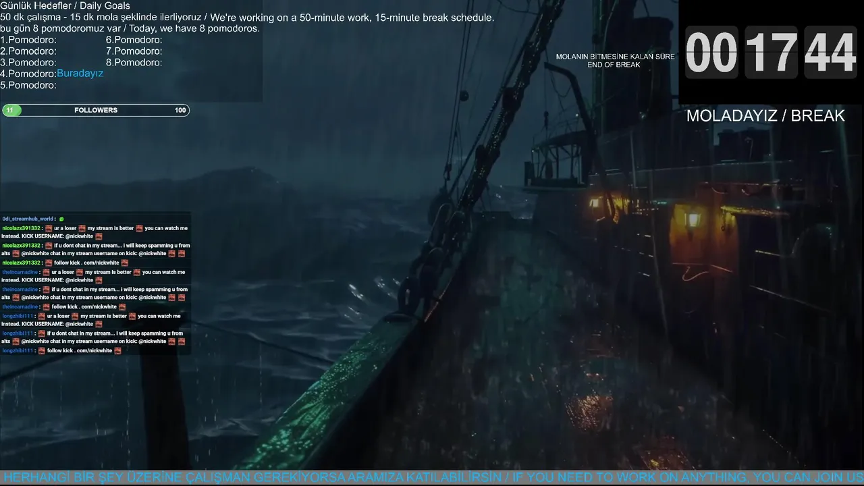Click the followers goal progress bar
Viewport: 864px width, 486px height.
(x=96, y=110)
